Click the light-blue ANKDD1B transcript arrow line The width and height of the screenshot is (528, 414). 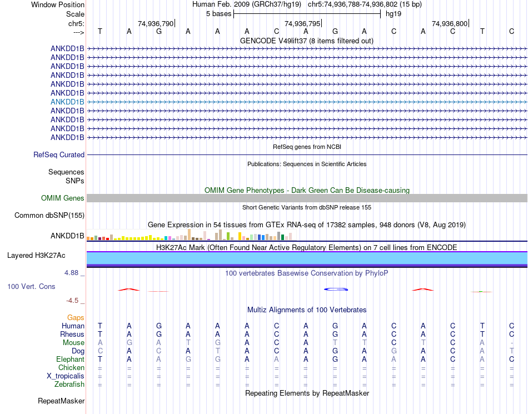tap(307, 102)
